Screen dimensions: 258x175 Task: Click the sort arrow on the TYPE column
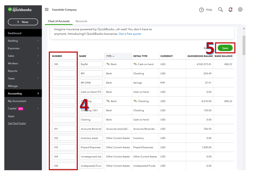pyautogui.click(x=113, y=56)
